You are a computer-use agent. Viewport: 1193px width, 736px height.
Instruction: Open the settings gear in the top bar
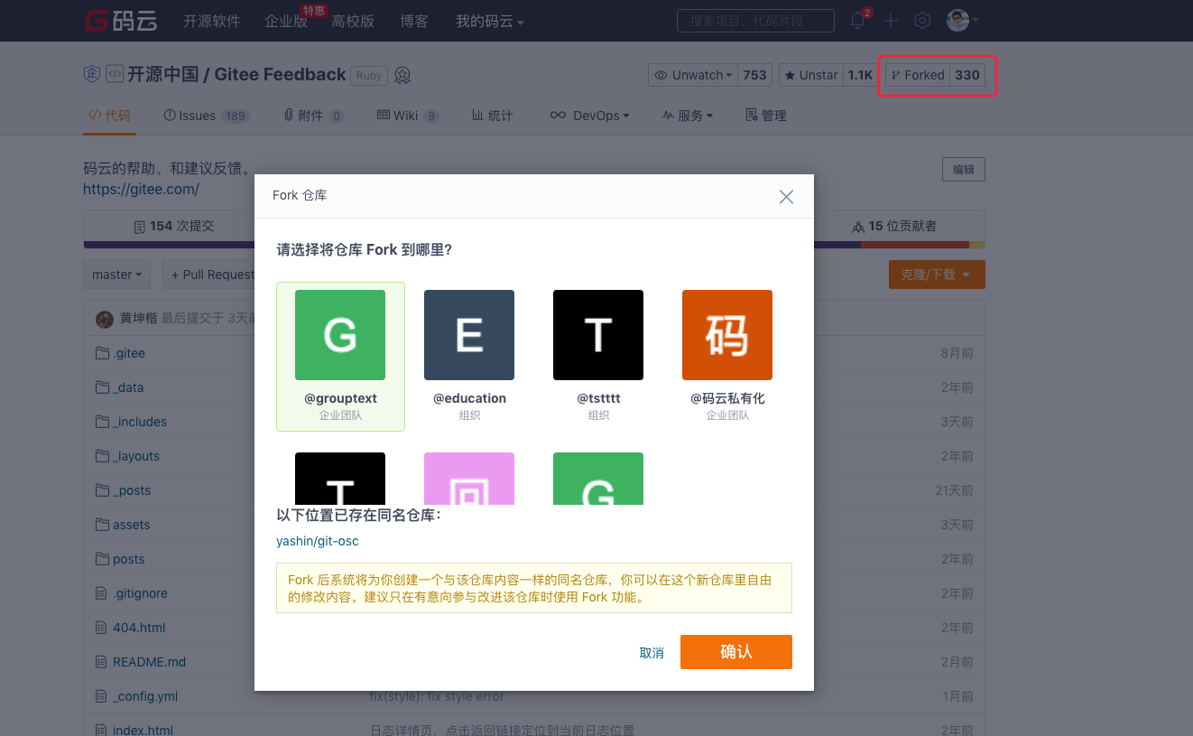click(x=922, y=20)
